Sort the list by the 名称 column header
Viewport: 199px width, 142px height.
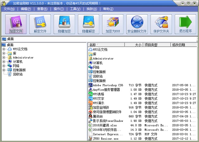(106, 45)
